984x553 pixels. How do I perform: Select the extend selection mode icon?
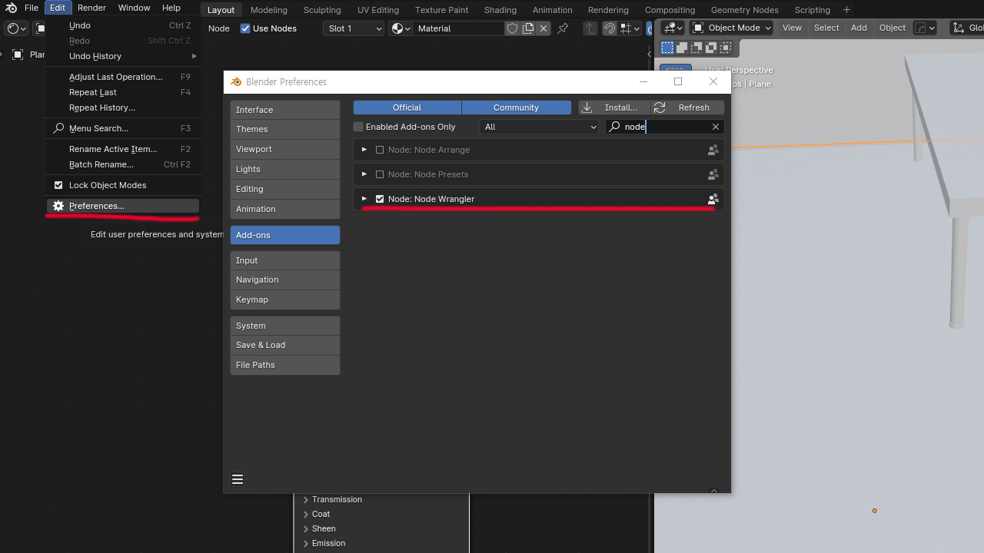(x=682, y=48)
